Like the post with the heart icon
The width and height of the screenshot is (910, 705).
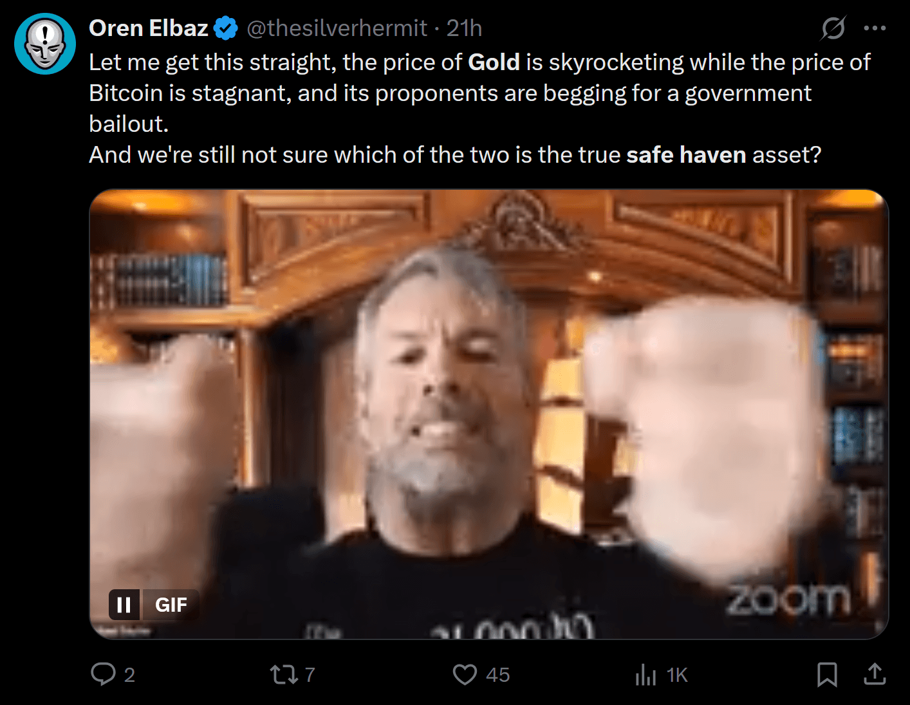tap(465, 674)
